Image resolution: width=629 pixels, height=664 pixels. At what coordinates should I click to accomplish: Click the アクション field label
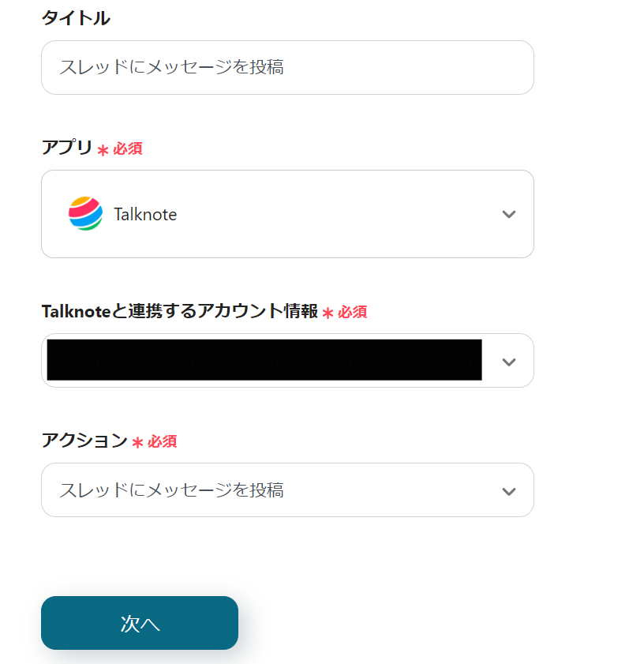[x=84, y=441]
